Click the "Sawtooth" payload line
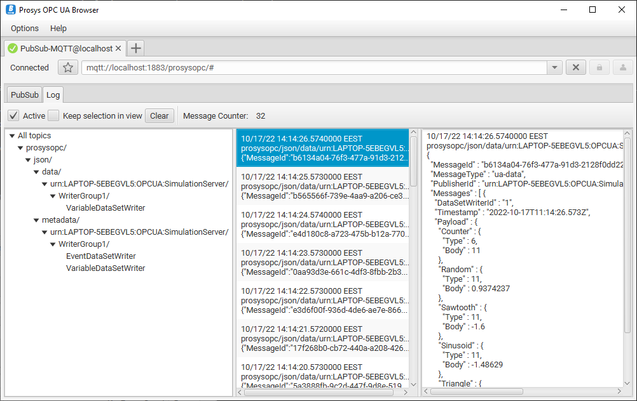 pyautogui.click(x=463, y=307)
